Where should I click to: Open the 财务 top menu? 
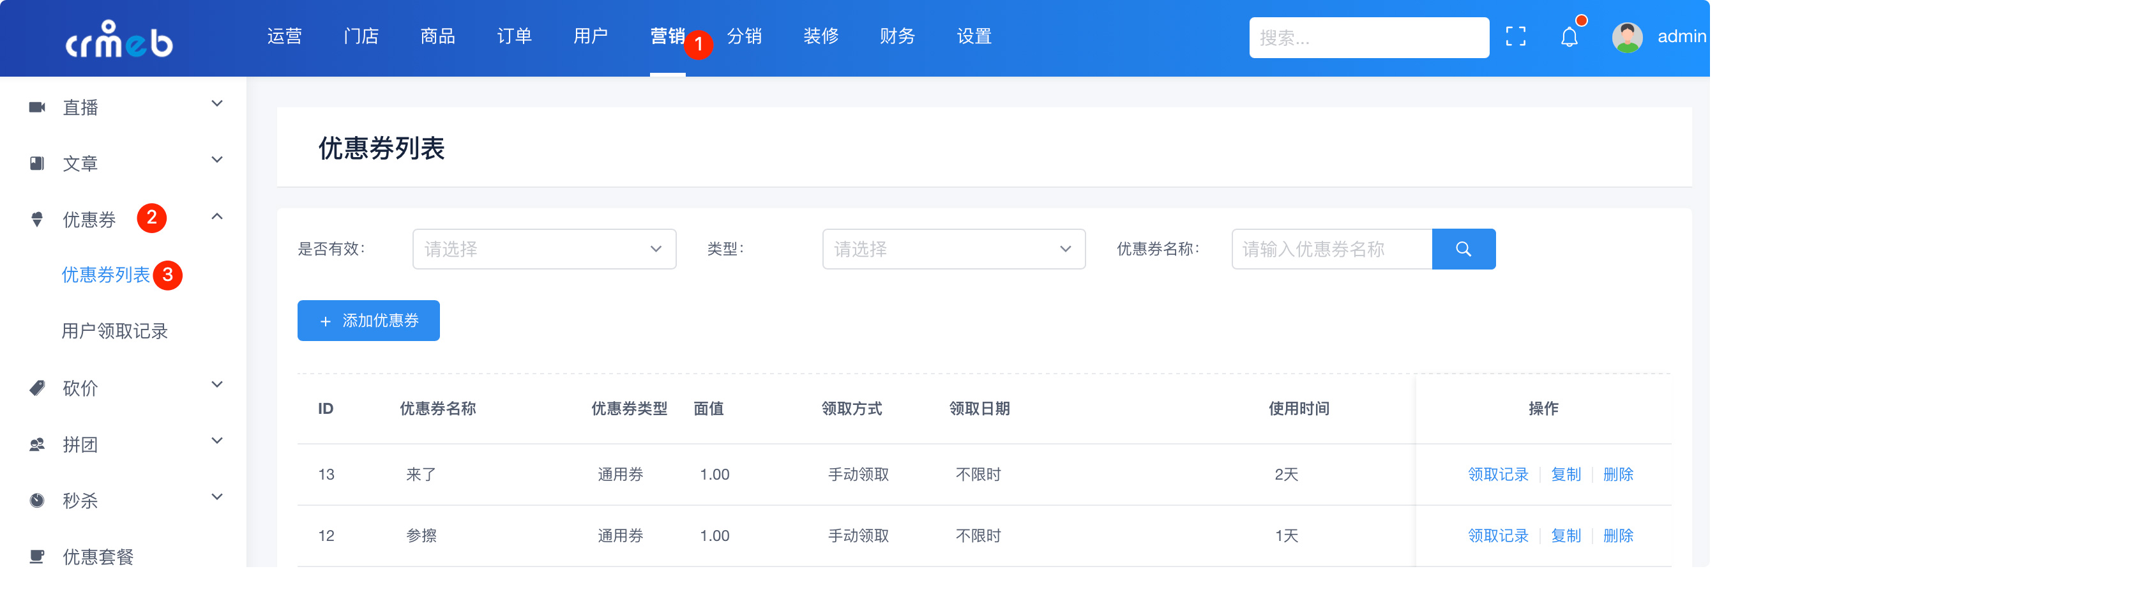coord(897,36)
